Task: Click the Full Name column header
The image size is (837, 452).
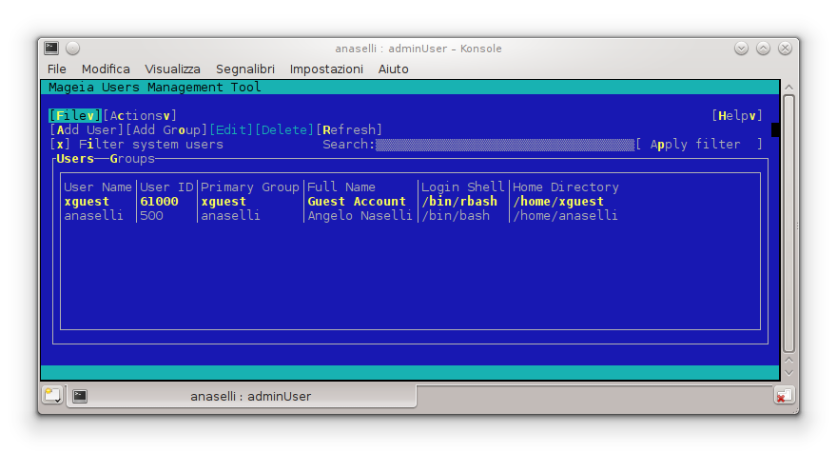Action: point(341,187)
